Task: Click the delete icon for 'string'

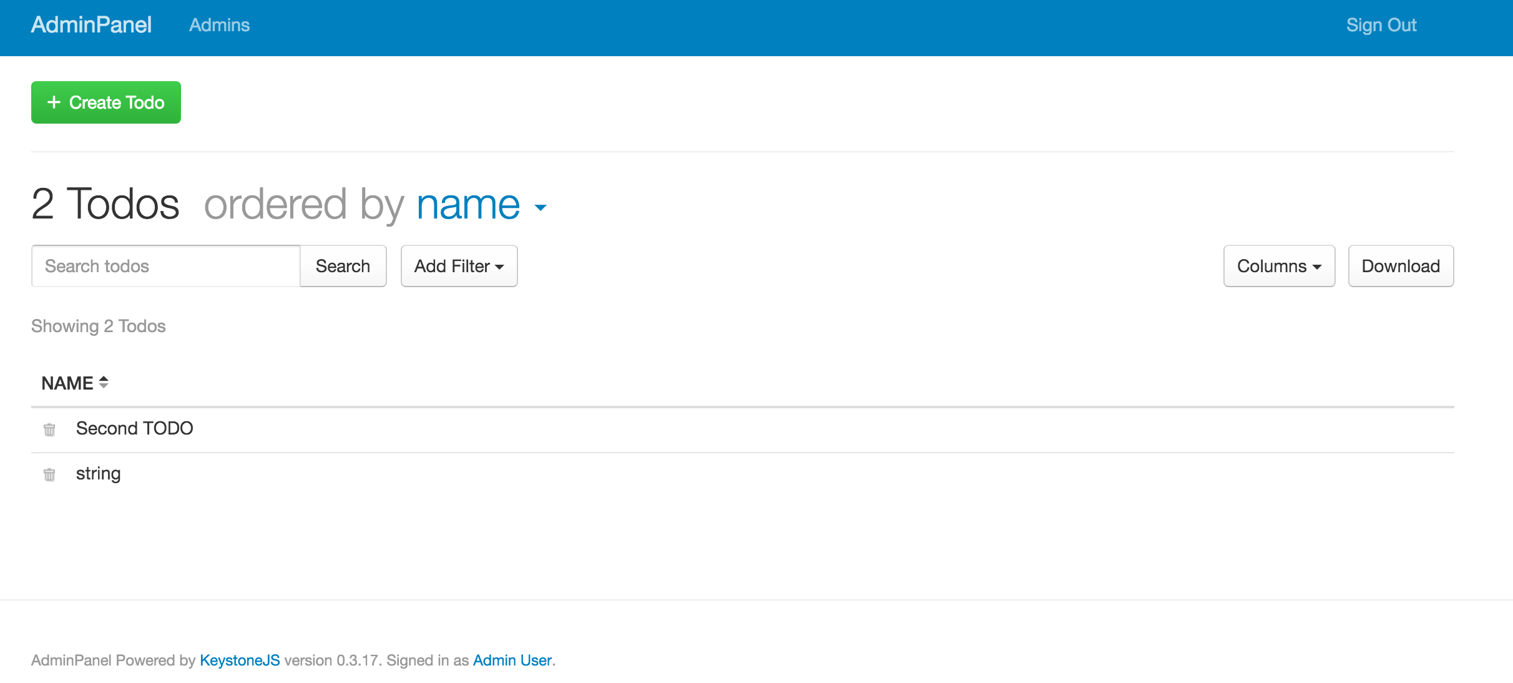Action: [49, 473]
